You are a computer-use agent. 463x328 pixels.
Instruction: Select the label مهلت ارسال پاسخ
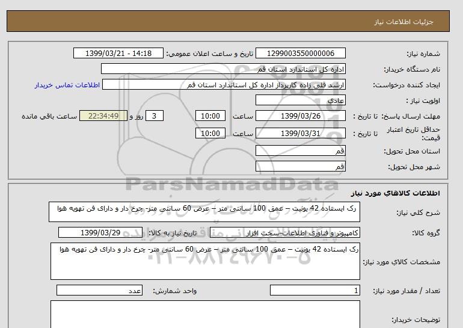[x=411, y=116]
